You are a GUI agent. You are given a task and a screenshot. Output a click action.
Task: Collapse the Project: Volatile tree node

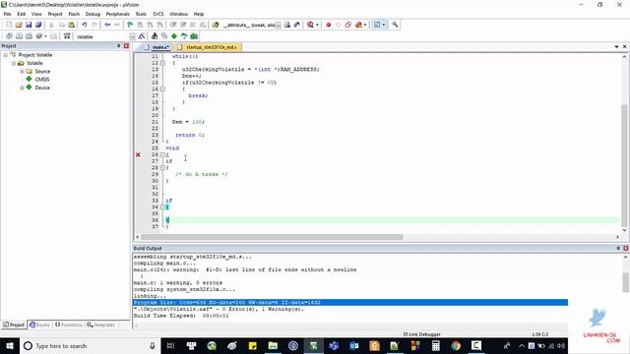click(x=6, y=55)
